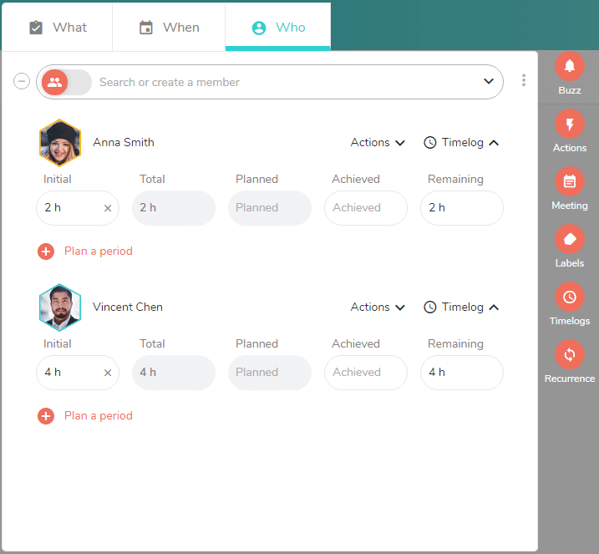The image size is (599, 554).
Task: Select the Anna Smith name text
Action: click(124, 142)
